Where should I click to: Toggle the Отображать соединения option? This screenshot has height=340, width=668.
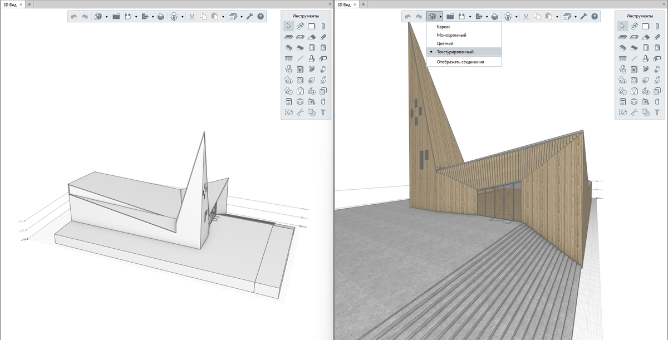[460, 62]
